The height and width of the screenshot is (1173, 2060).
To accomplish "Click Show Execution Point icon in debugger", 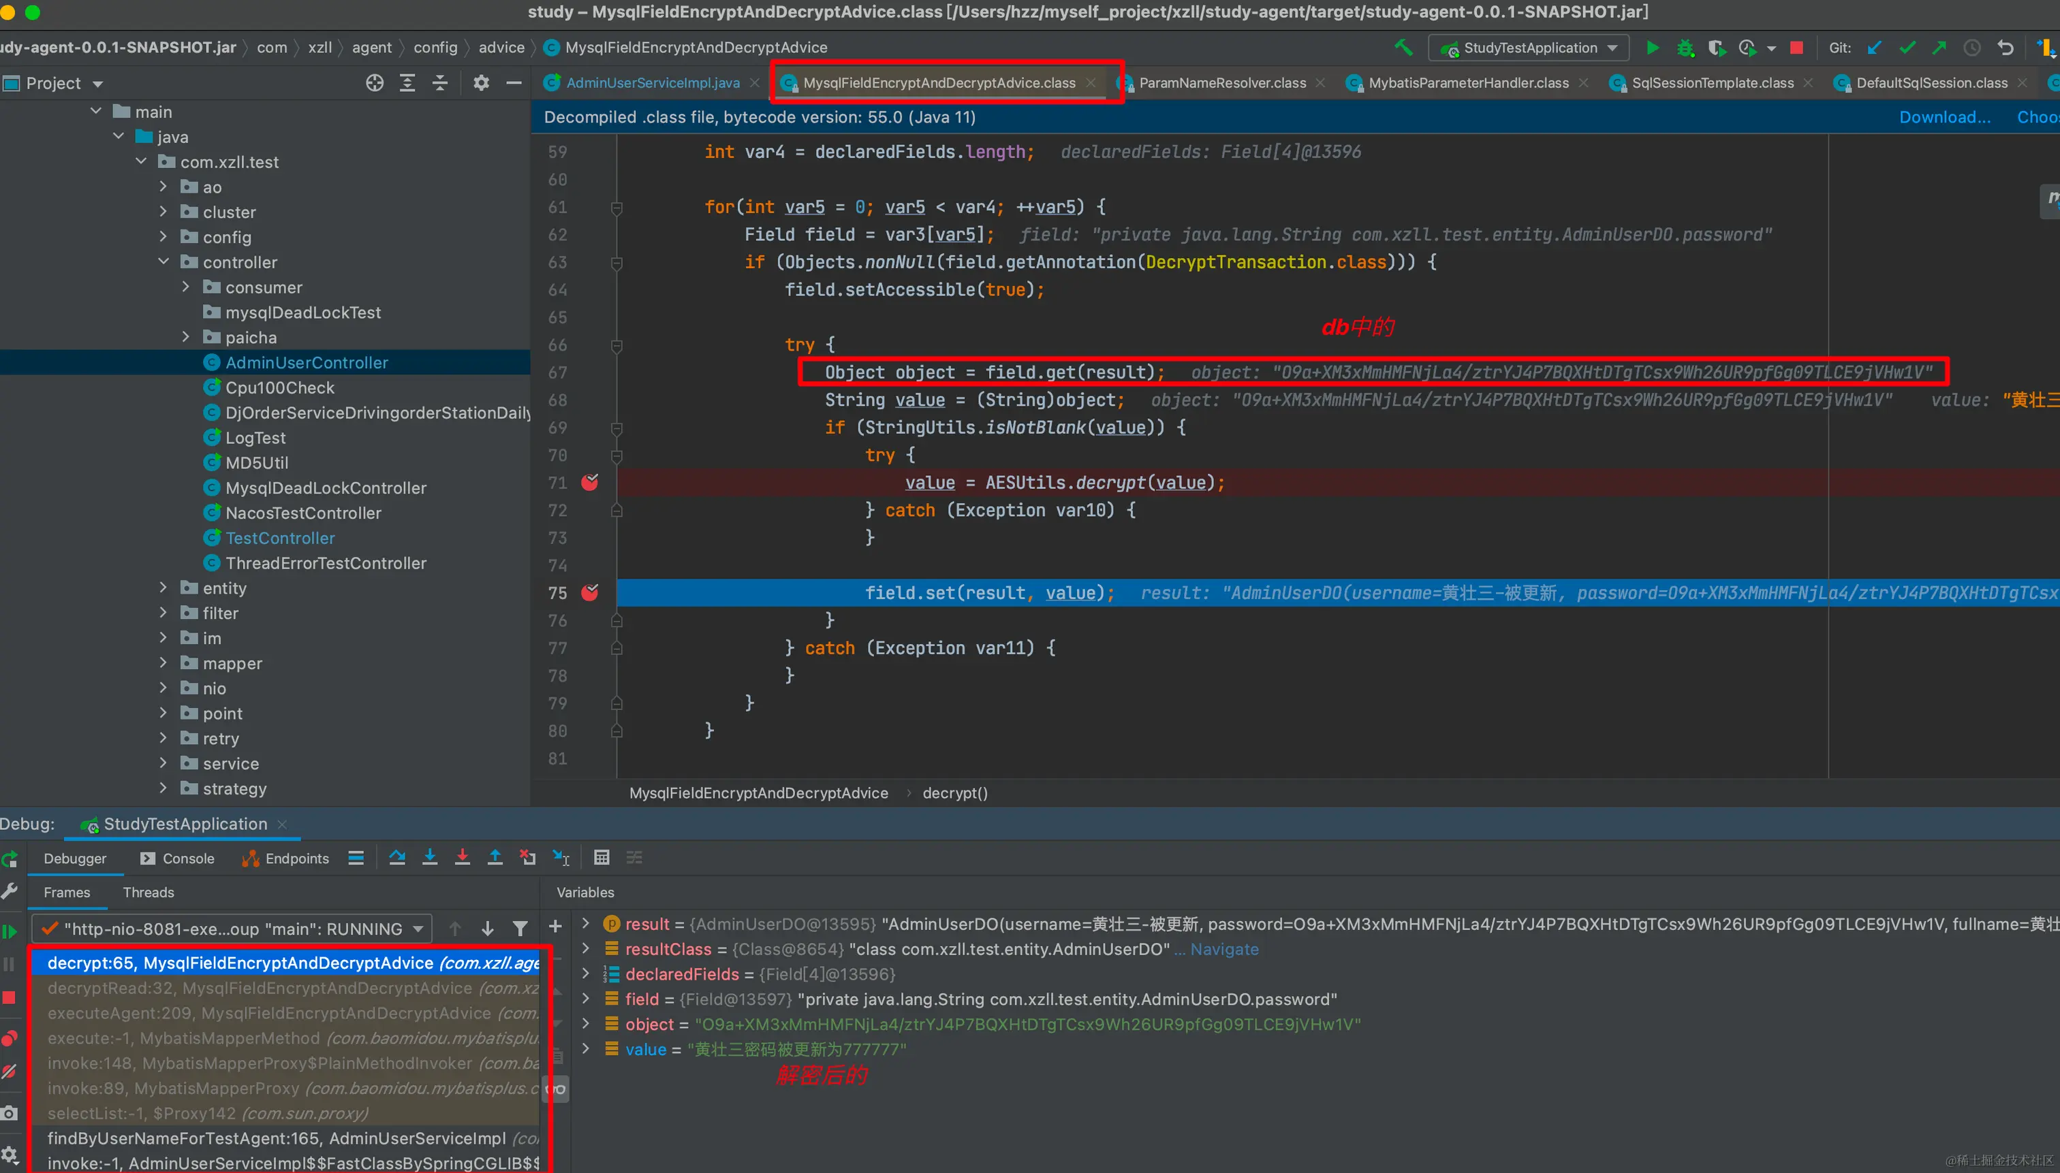I will [x=356, y=857].
